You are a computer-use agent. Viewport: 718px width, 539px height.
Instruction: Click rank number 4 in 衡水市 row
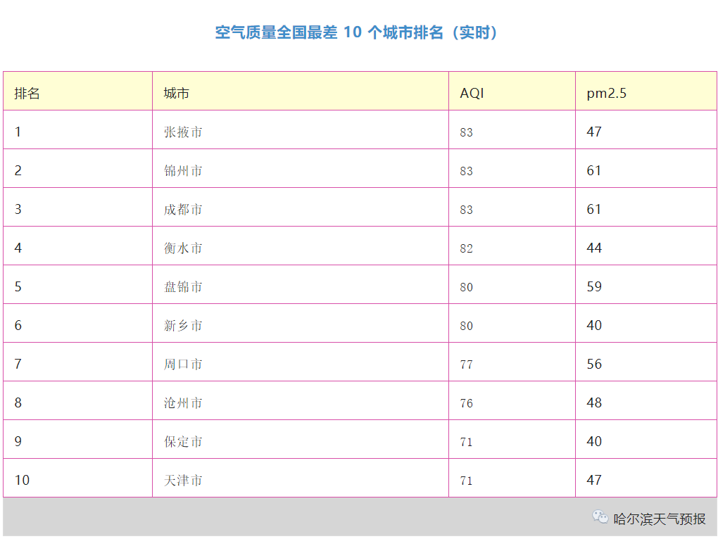[18, 248]
